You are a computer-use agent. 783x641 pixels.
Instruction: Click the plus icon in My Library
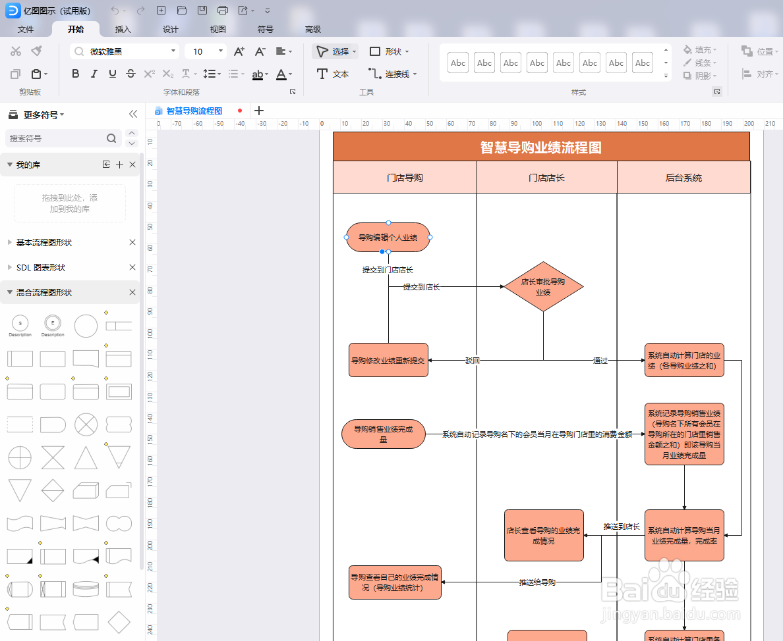119,165
